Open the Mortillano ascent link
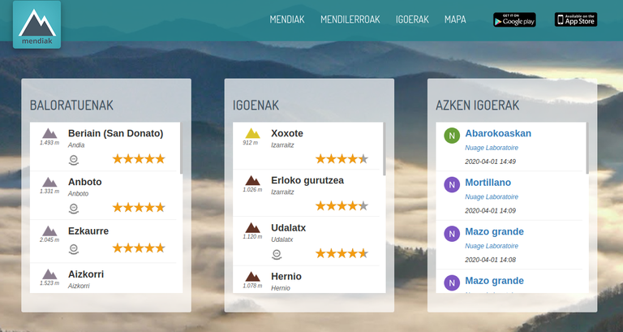 click(488, 183)
